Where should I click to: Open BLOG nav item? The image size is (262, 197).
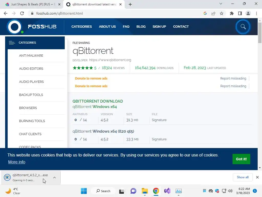pos(141,26)
